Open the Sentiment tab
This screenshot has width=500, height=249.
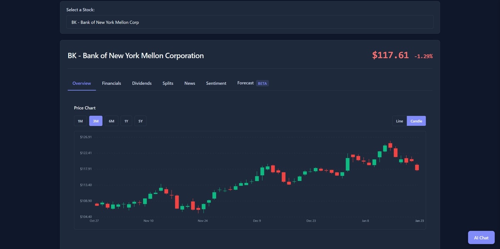point(216,83)
